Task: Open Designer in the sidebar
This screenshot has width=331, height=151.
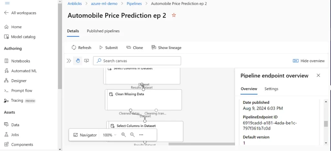Action: click(x=19, y=81)
